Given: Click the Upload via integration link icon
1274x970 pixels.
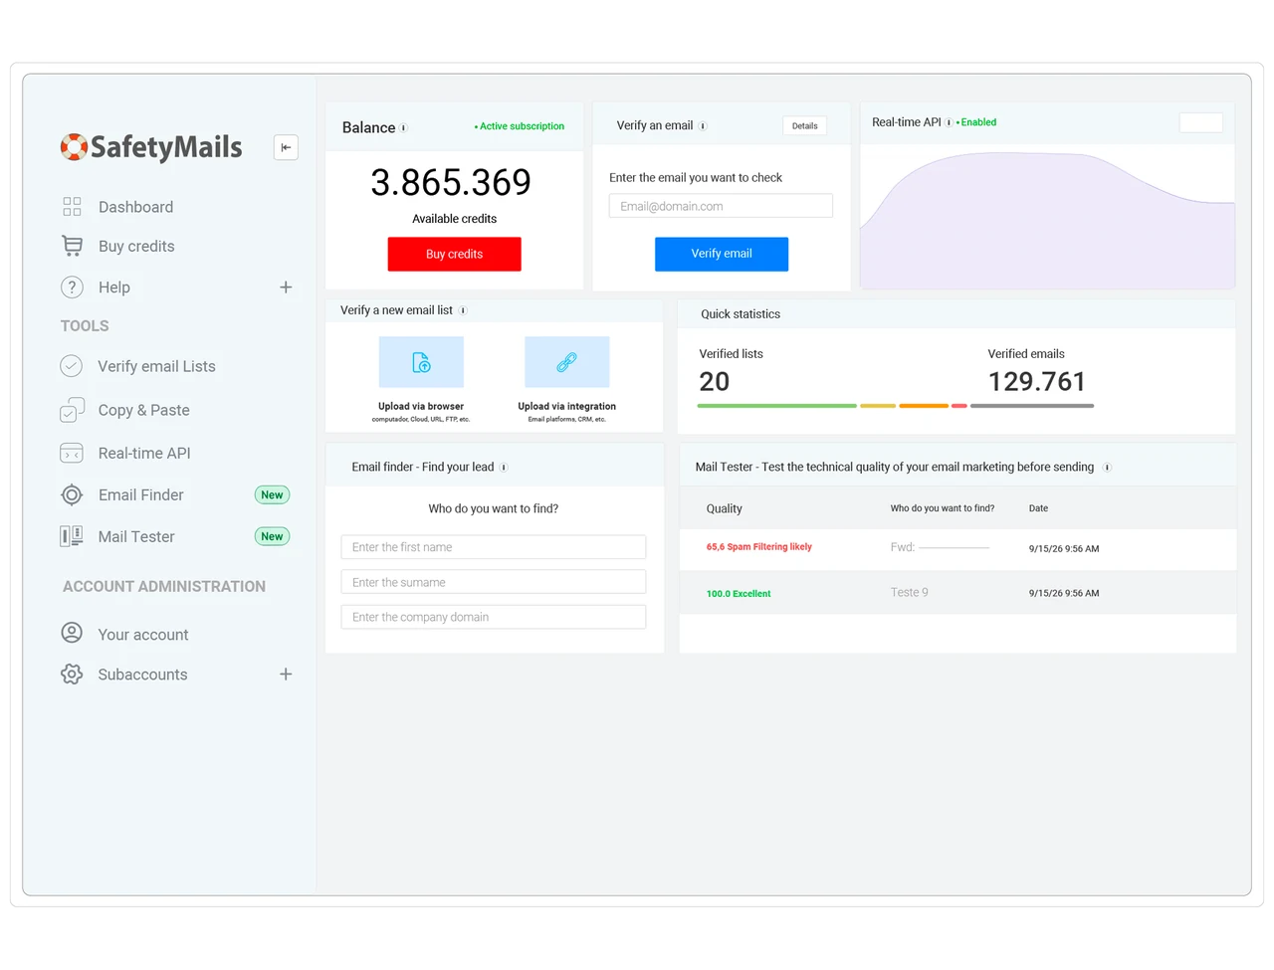Looking at the screenshot, I should click(566, 362).
